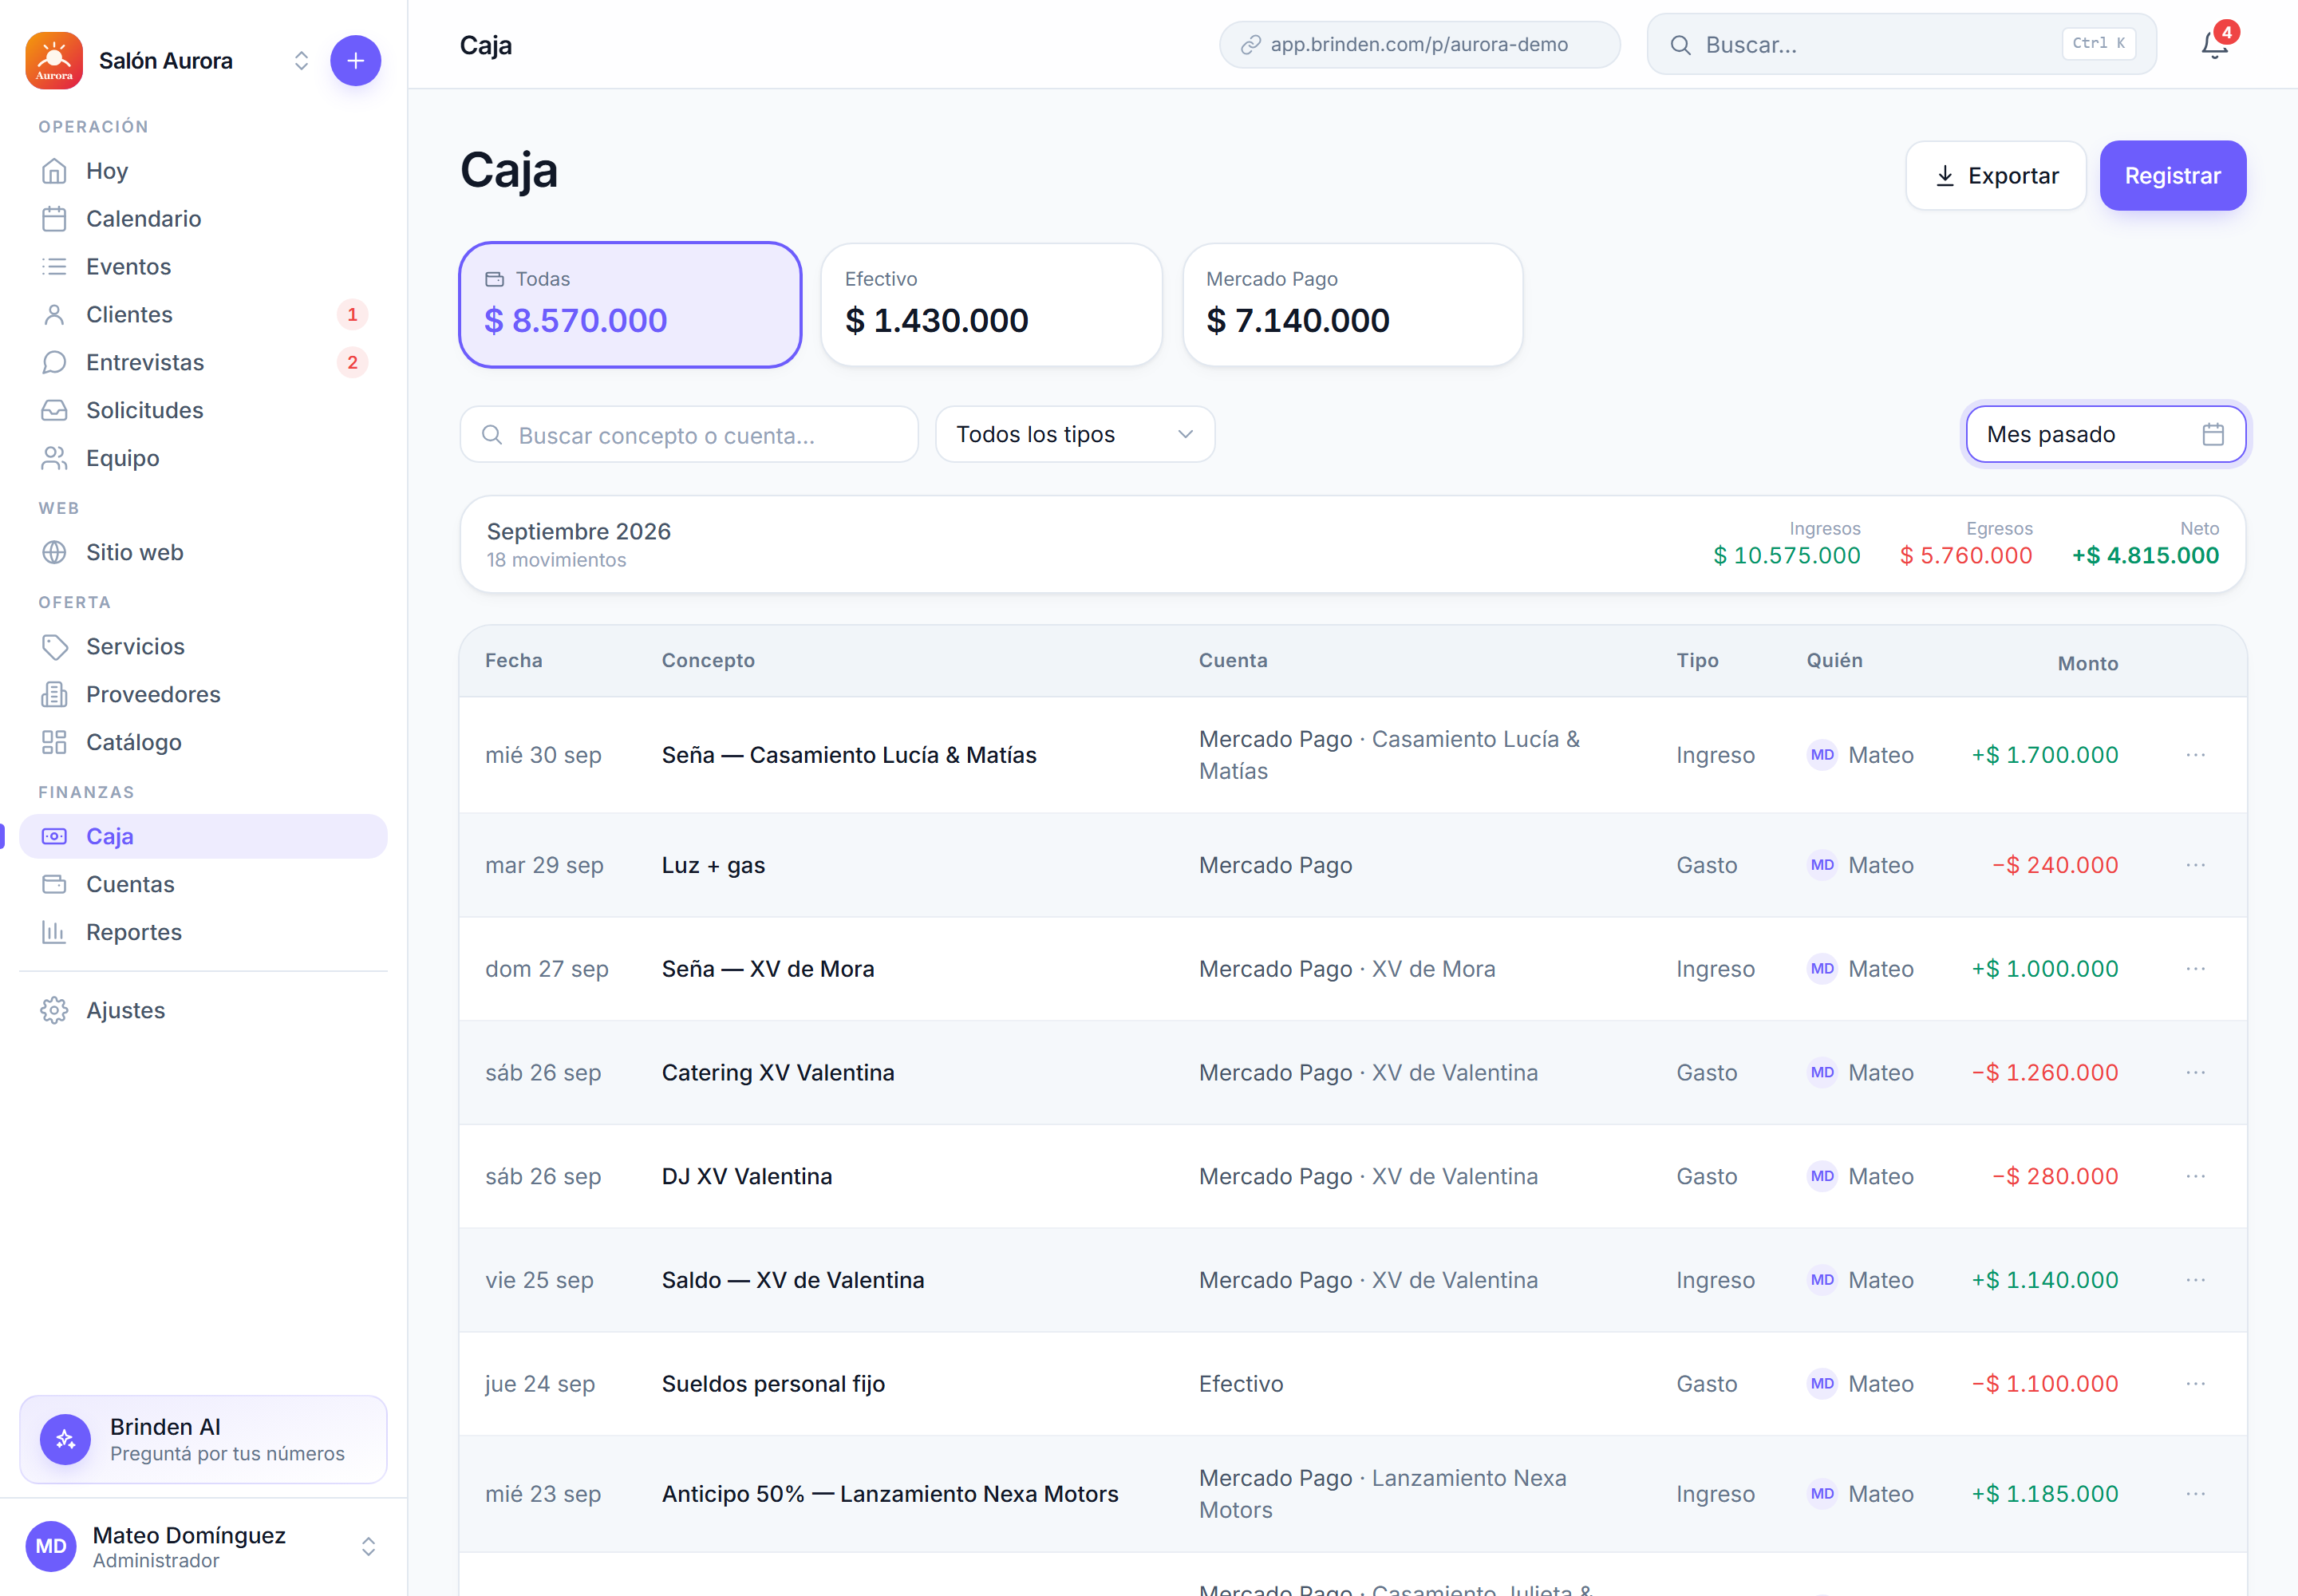
Task: Open row actions for Saldo — XV de Valentina
Action: (2195, 1280)
